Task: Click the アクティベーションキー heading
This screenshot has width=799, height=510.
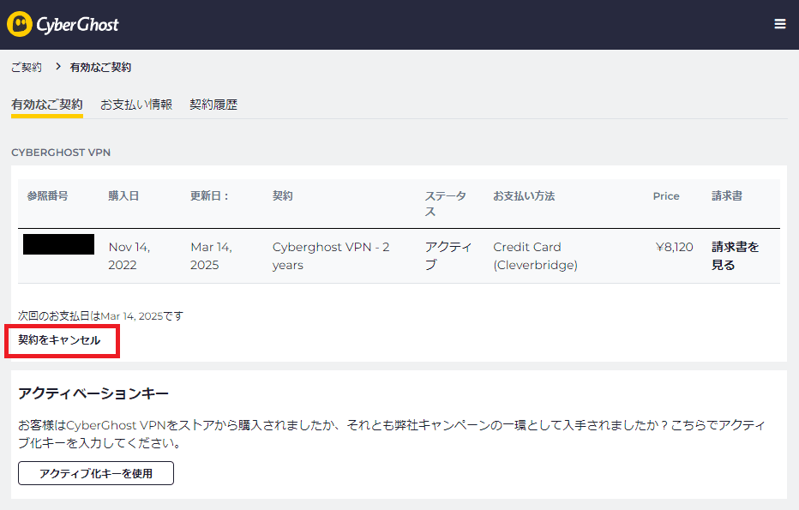Action: pyautogui.click(x=93, y=393)
